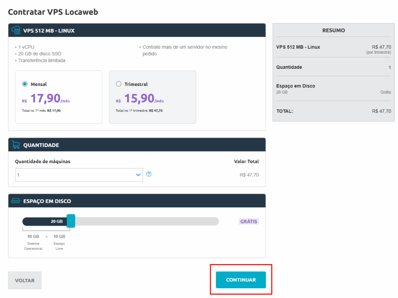Click the 17,90 monthly price text
Screen dimensions: 398x298
tap(46, 98)
